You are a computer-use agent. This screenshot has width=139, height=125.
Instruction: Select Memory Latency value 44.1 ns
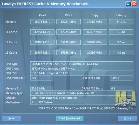coord(121,22)
